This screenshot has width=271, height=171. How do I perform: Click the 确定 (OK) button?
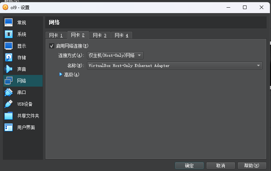click(189, 166)
